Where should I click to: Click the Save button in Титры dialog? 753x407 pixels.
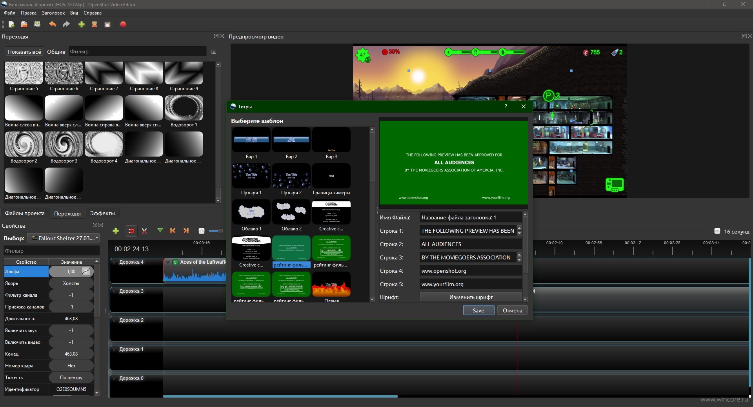click(x=478, y=310)
